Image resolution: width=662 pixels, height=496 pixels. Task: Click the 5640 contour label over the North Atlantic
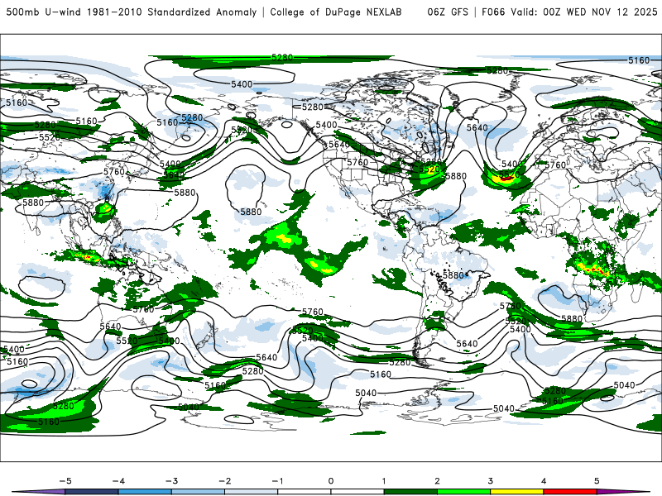[x=477, y=127]
